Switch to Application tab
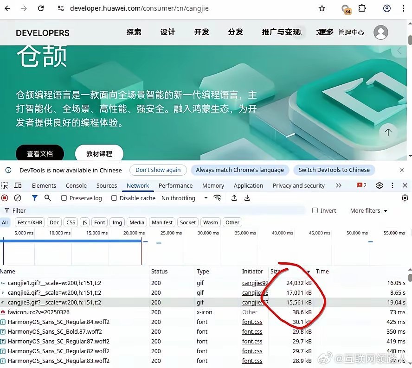Screen dimensions: 412x368 pyautogui.click(x=248, y=185)
